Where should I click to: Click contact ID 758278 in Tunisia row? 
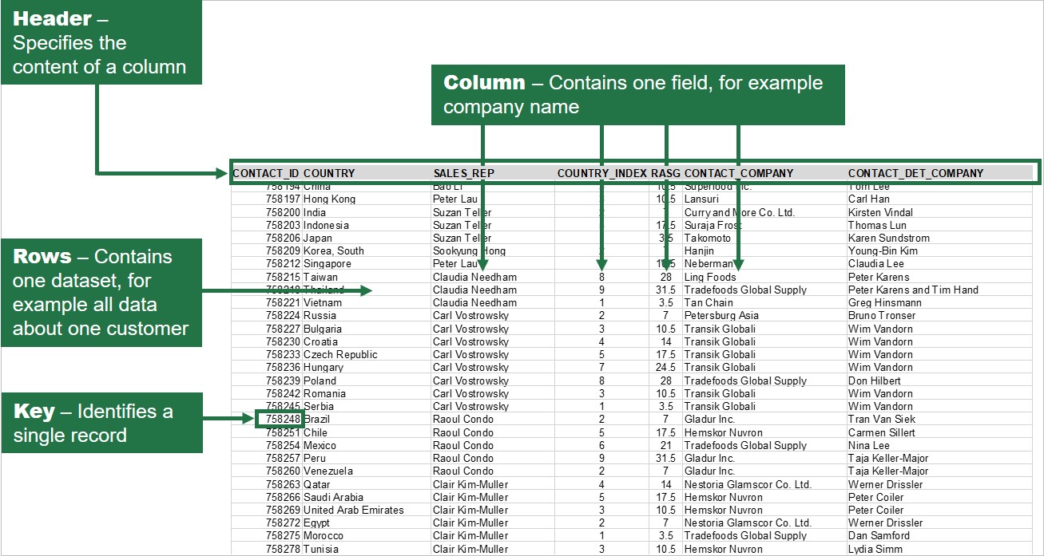coord(283,549)
